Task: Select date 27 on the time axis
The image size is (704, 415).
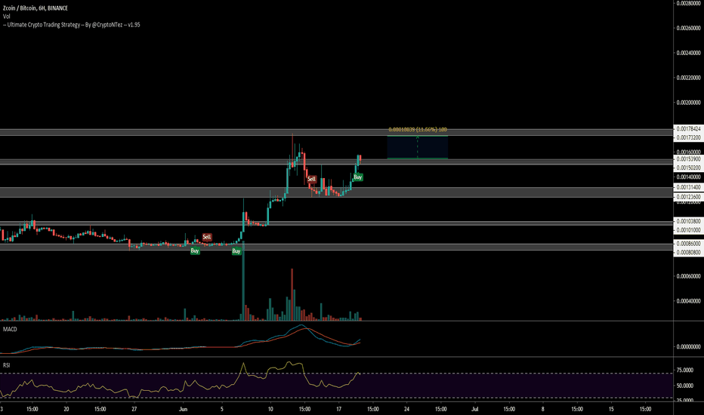Action: coord(134,409)
